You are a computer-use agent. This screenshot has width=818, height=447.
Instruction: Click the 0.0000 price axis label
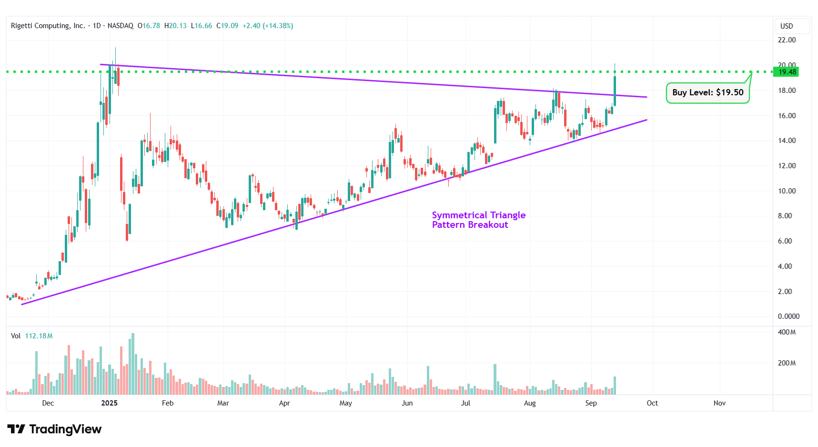(789, 316)
